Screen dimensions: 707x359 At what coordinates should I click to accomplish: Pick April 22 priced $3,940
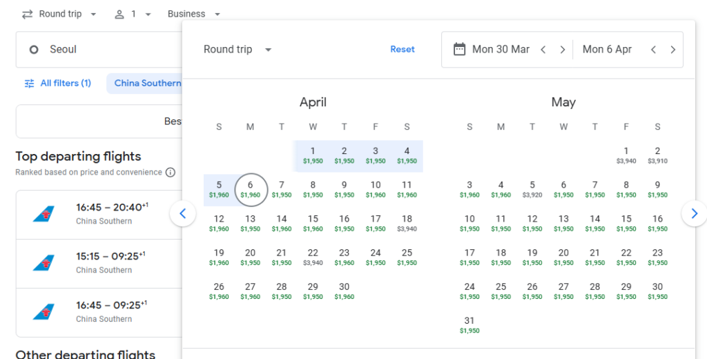pos(313,257)
